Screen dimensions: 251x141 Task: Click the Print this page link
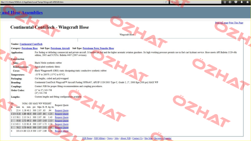coord(221,23)
